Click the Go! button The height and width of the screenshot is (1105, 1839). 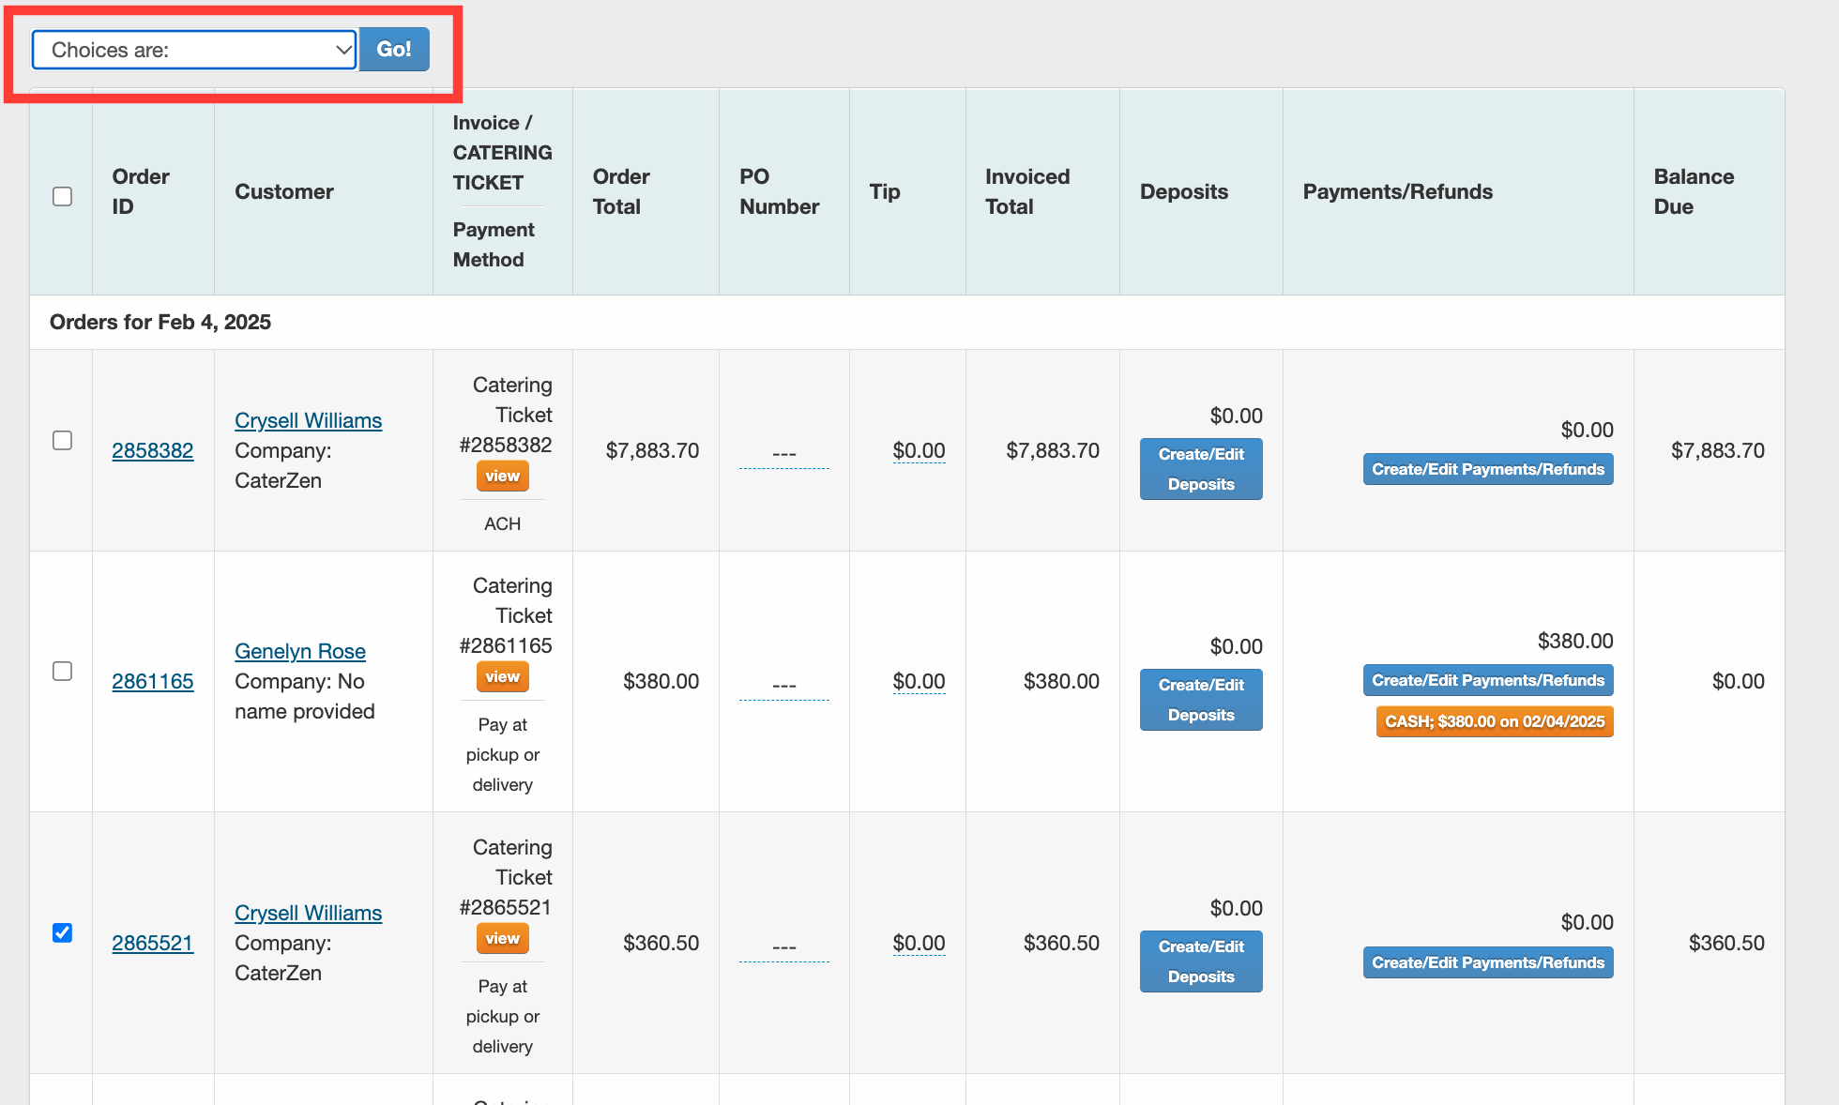click(x=394, y=50)
